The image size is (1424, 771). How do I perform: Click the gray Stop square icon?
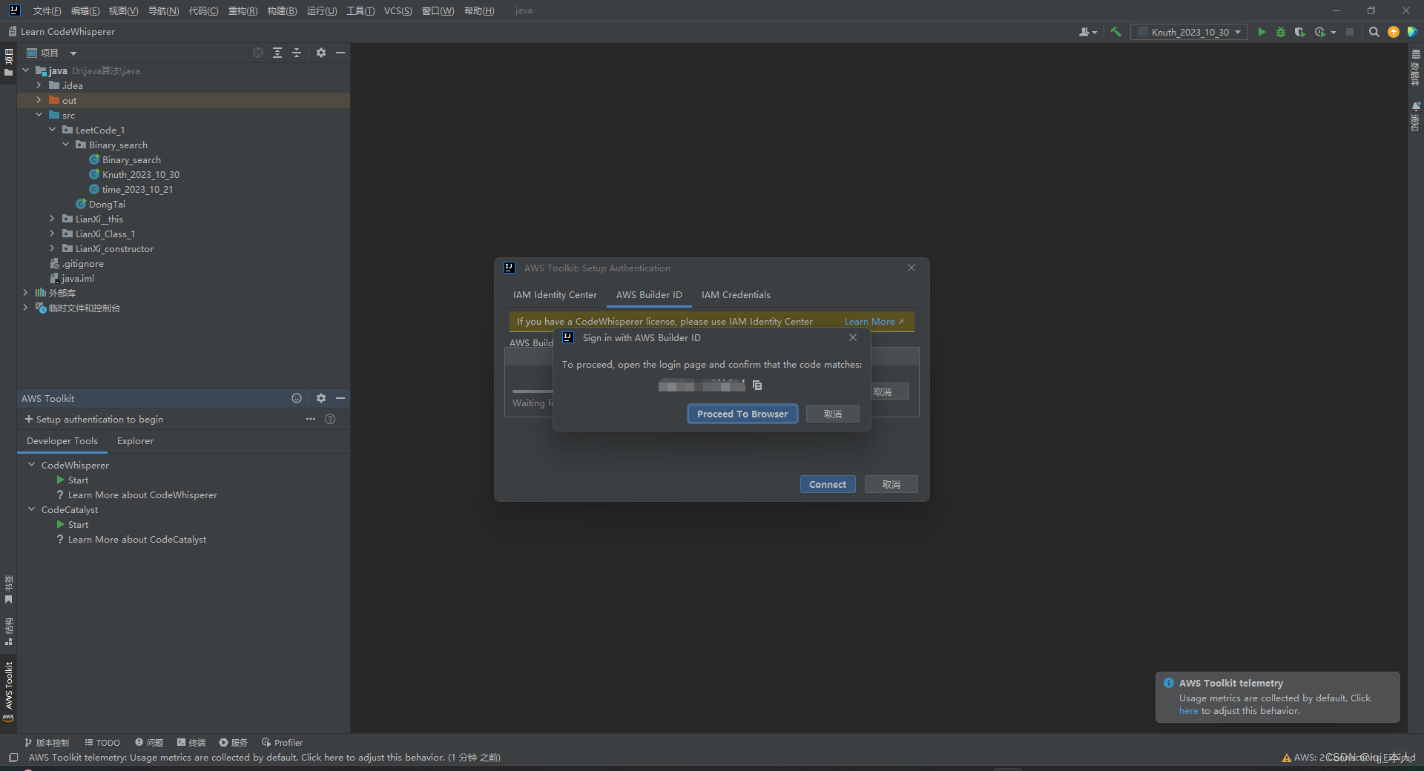click(1350, 32)
